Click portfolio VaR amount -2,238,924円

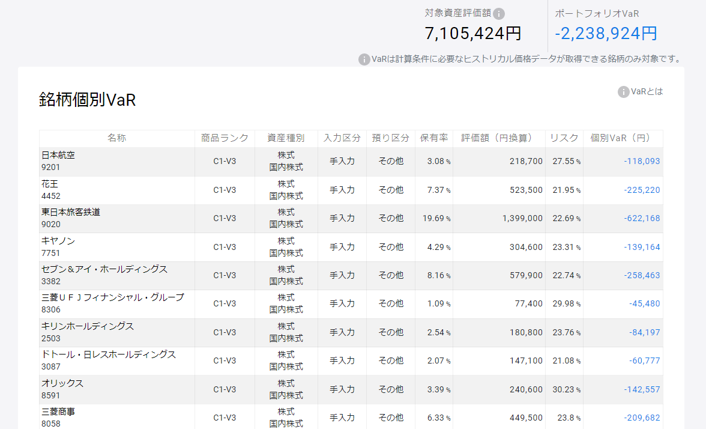[606, 34]
